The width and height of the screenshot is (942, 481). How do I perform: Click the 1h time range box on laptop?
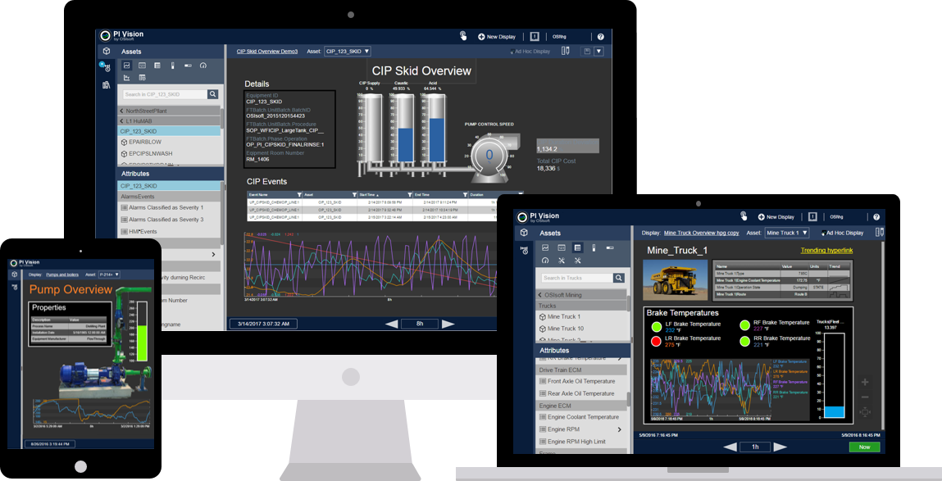(x=755, y=447)
